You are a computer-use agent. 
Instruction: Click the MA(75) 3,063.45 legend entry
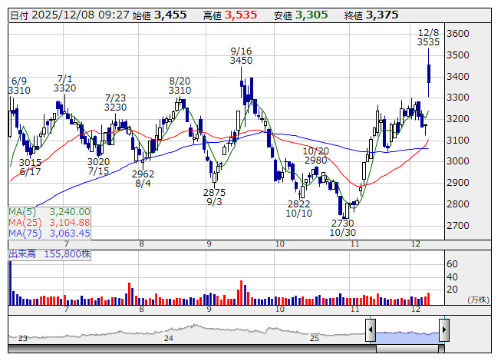click(49, 233)
